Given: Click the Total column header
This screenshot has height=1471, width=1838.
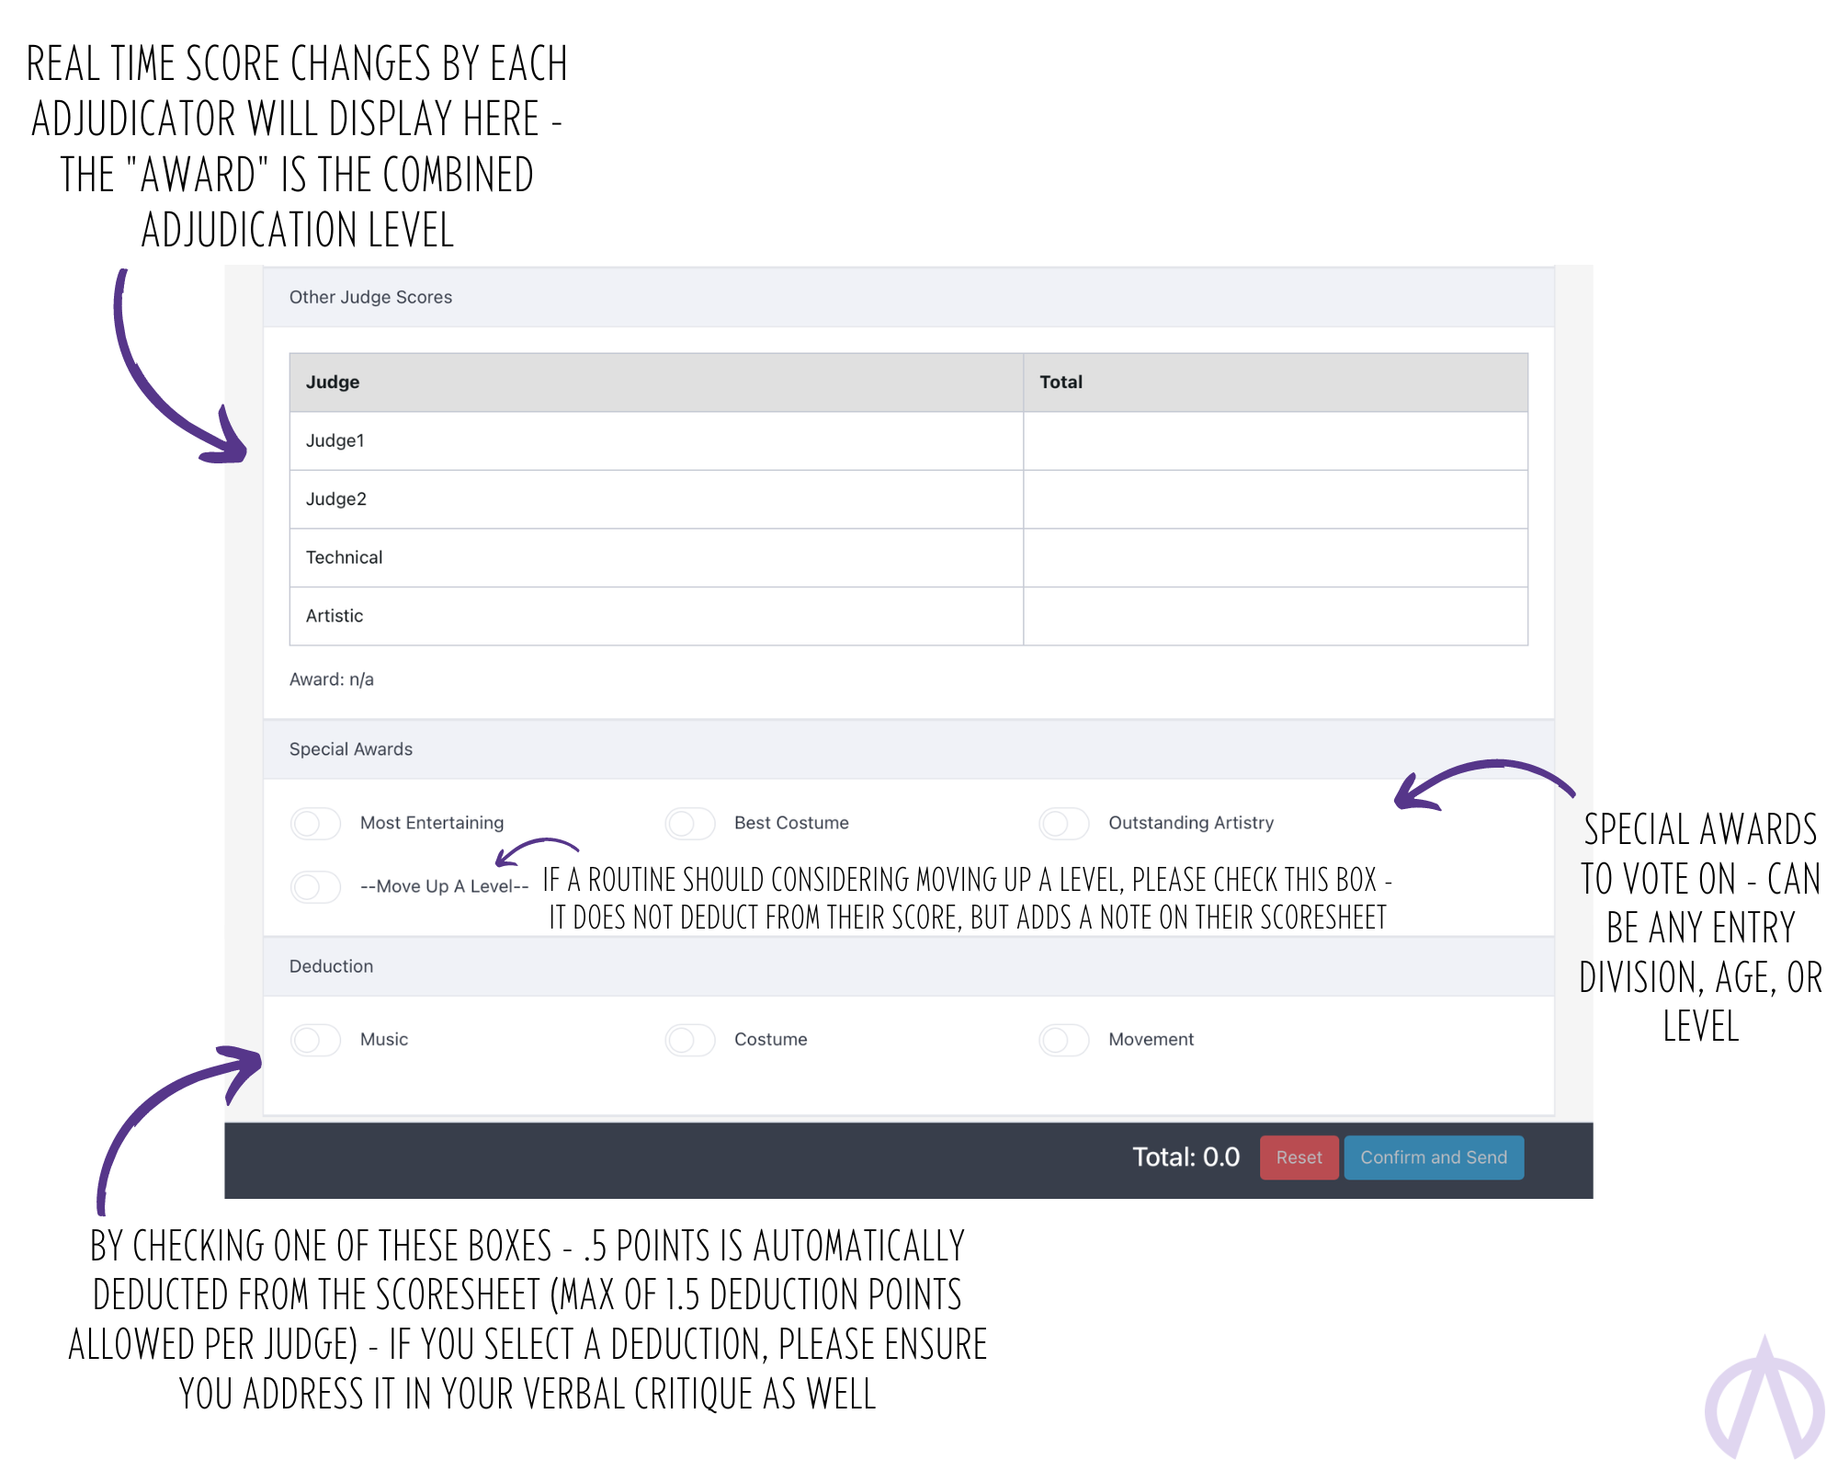Looking at the screenshot, I should (1276, 382).
